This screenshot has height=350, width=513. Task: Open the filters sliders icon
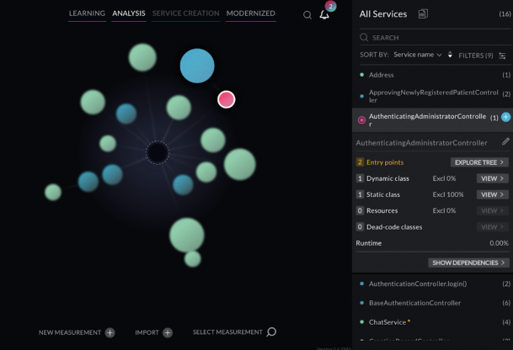point(503,56)
